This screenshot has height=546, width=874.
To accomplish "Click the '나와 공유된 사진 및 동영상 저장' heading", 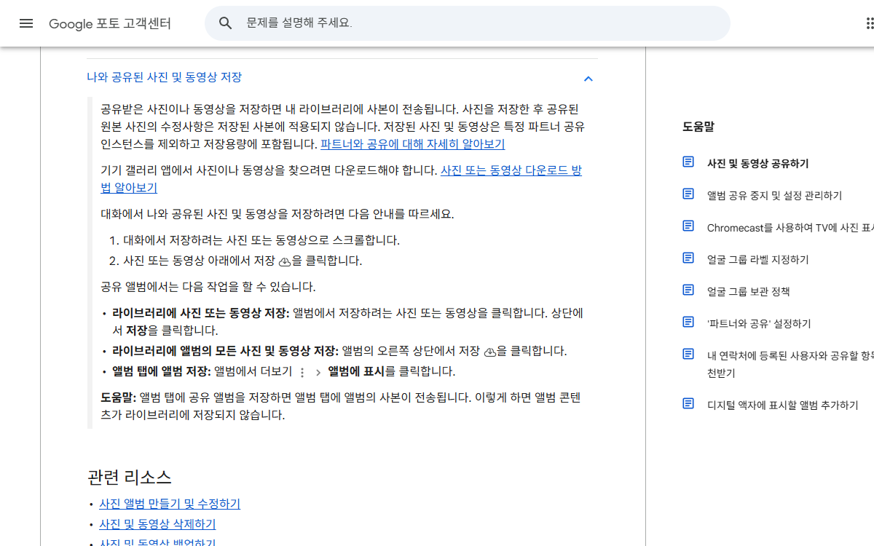I will (x=164, y=77).
